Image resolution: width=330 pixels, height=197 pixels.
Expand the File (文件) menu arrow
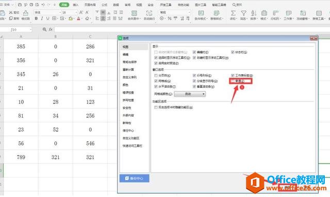(12, 5)
